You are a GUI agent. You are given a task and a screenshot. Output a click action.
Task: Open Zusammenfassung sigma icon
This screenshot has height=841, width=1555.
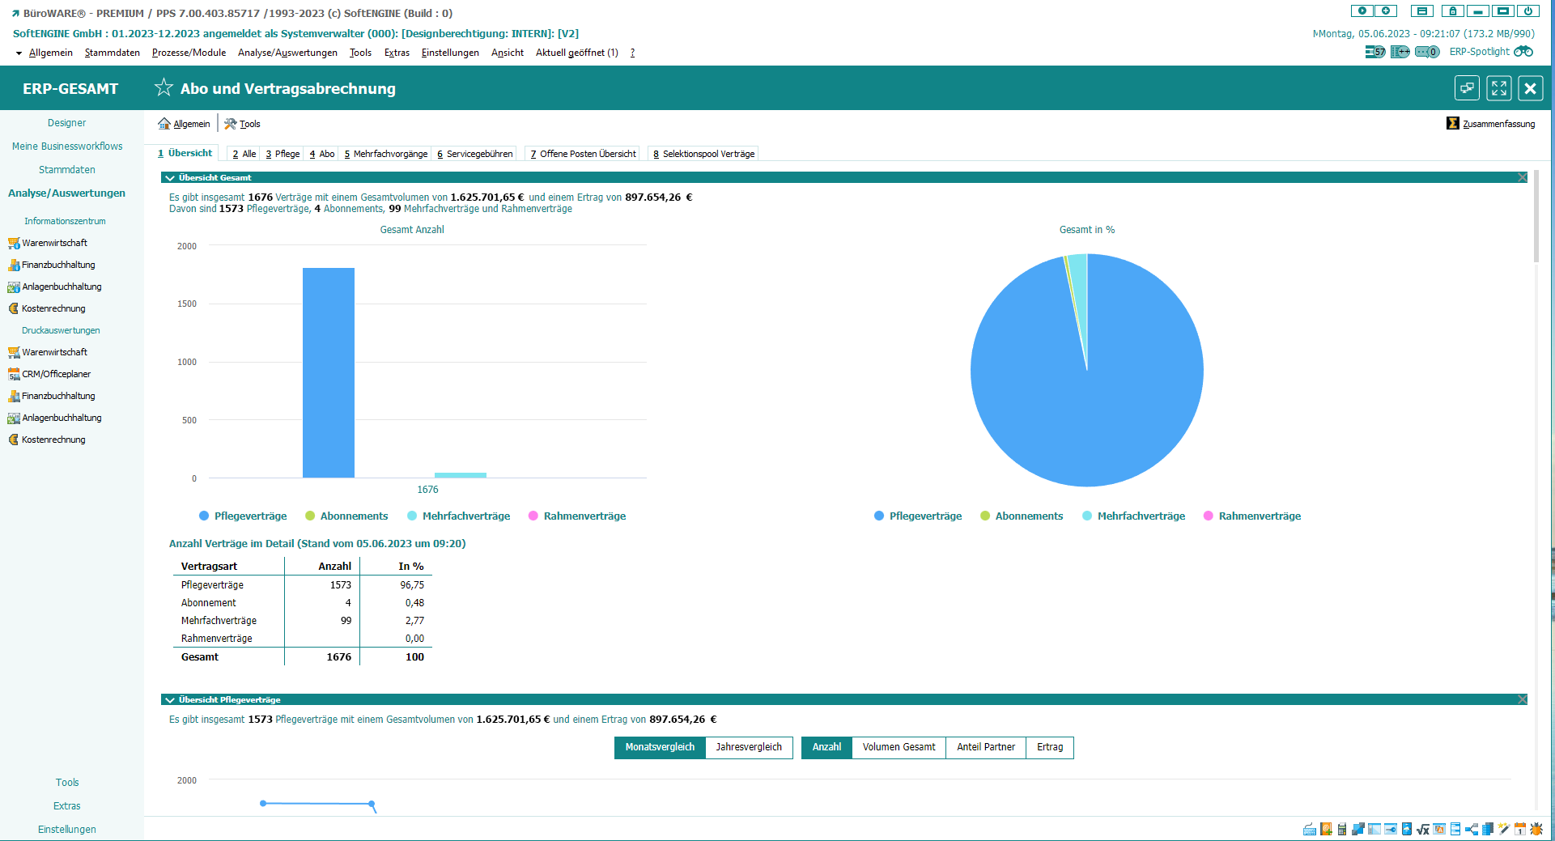(1453, 124)
